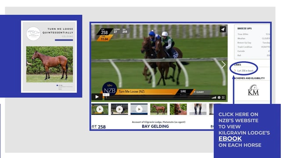The width and height of the screenshot is (281, 158).
Task: Click the KM scheme logo
Action: pyautogui.click(x=253, y=90)
